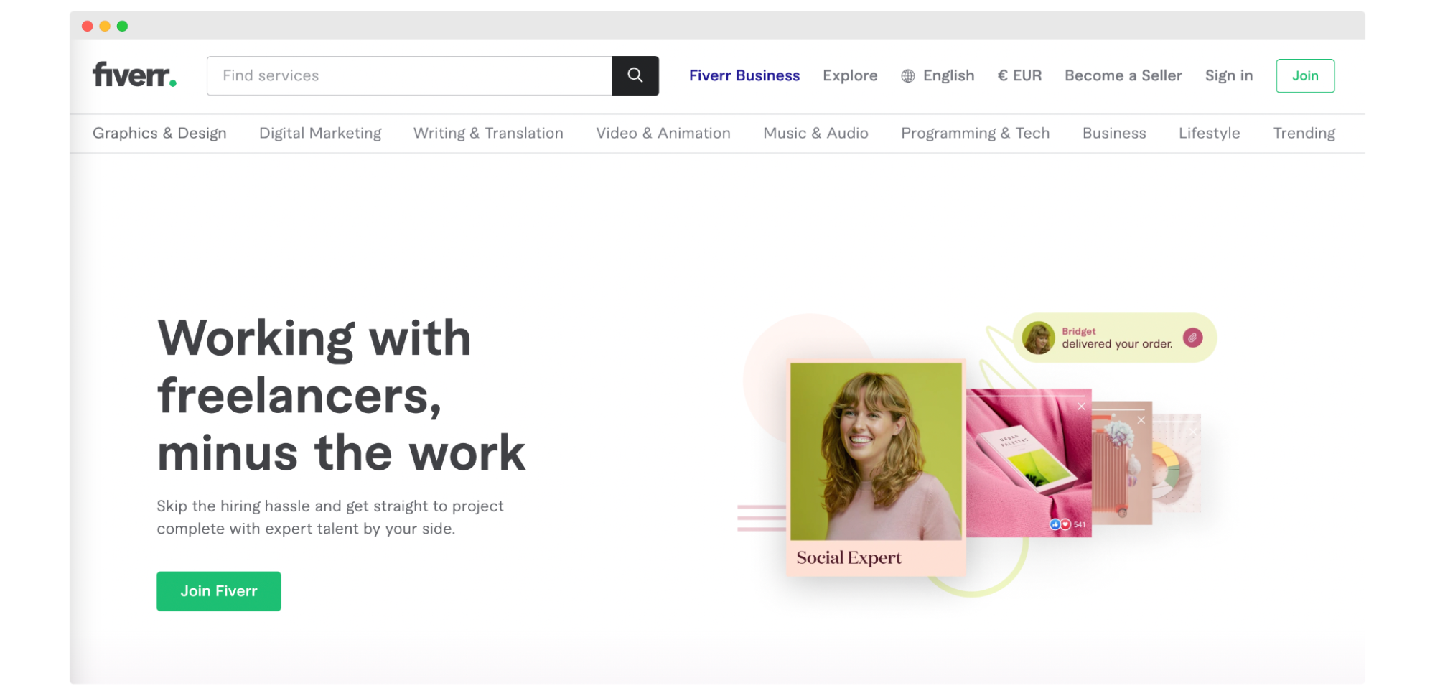Screen dimensions: 1435x696
Task: Click the 'Skip the hiring hassle' paragraph
Action: tap(330, 517)
